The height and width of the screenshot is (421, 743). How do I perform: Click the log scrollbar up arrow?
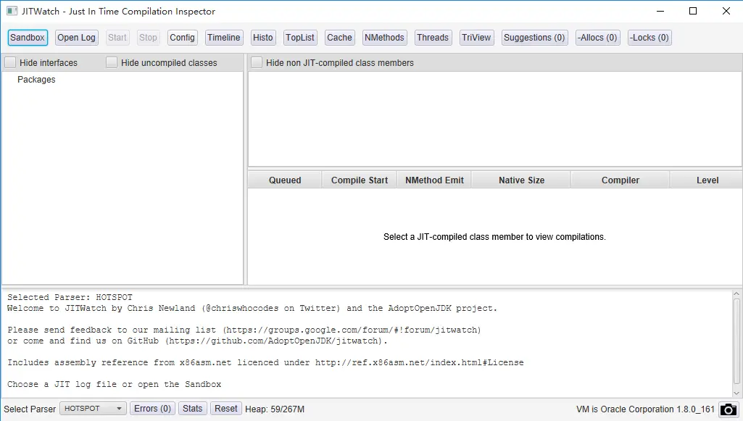pos(736,294)
